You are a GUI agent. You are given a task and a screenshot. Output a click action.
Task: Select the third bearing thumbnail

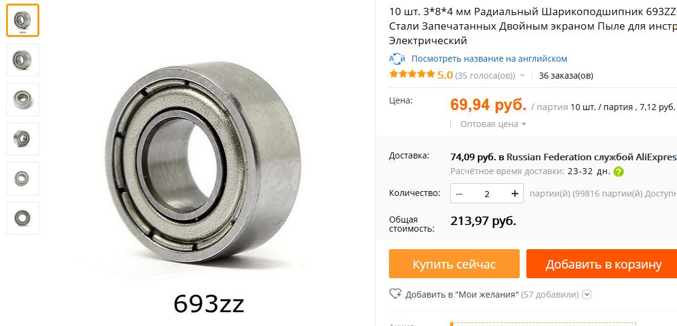(22, 99)
